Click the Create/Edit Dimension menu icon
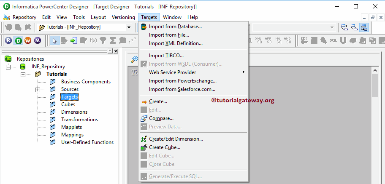 [x=144, y=139]
